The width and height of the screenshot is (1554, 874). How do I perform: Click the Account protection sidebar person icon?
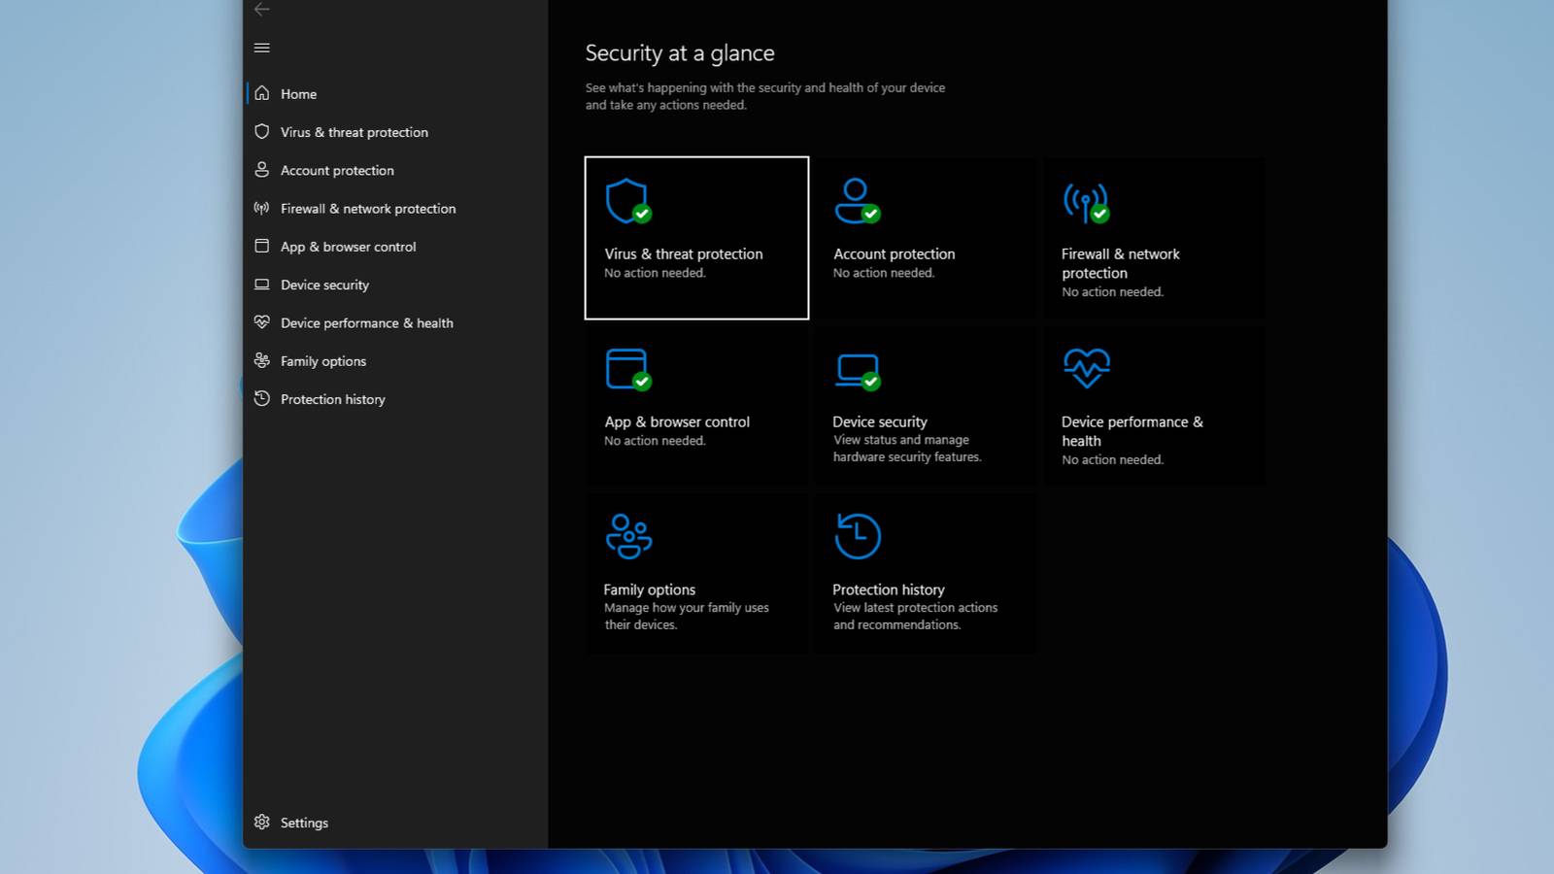[262, 170]
